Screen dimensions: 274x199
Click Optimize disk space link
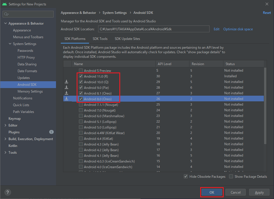click(238, 29)
